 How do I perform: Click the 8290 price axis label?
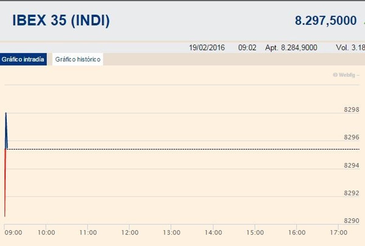tap(351, 220)
